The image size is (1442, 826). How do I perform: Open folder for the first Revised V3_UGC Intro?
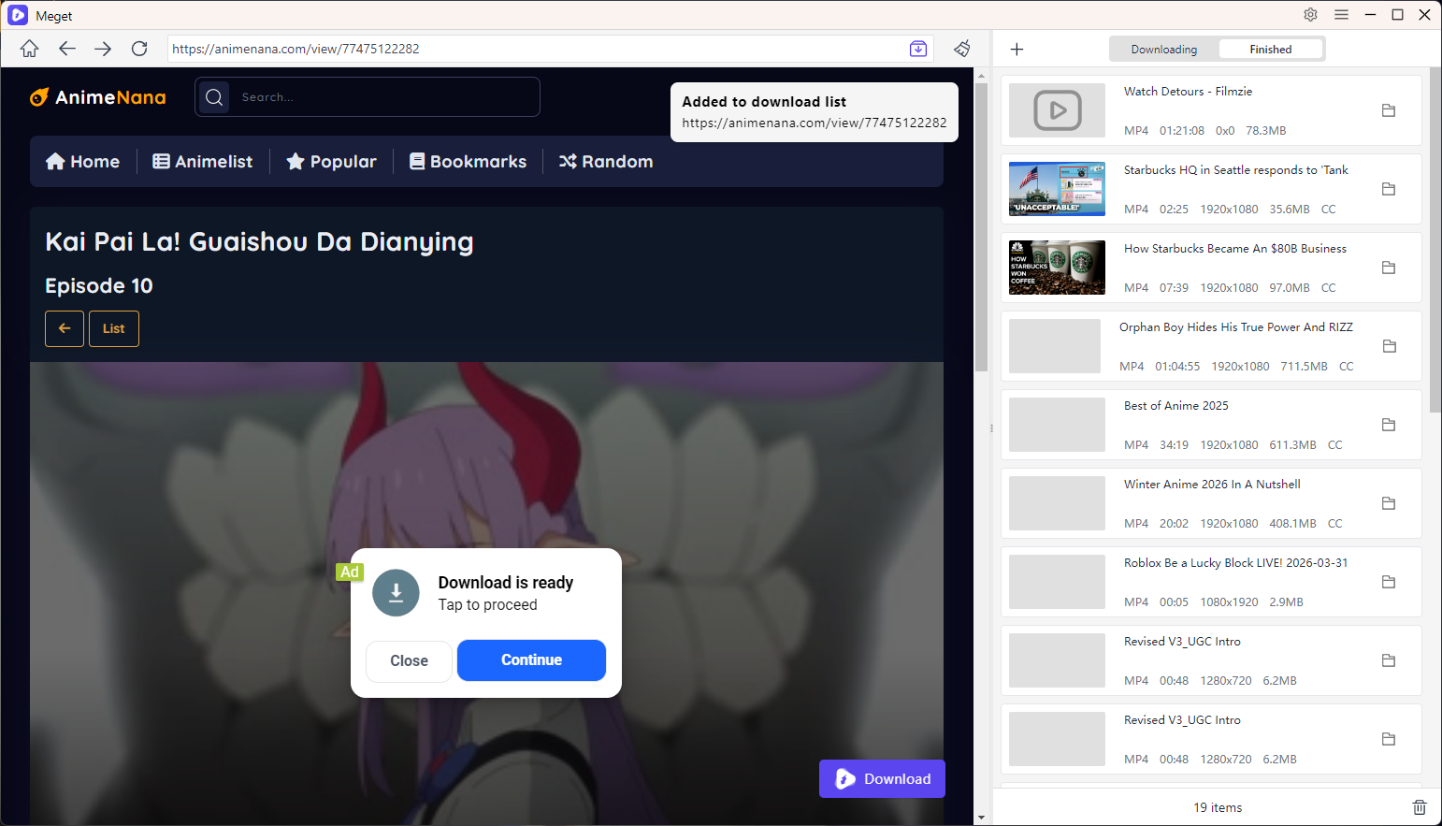pos(1389,660)
